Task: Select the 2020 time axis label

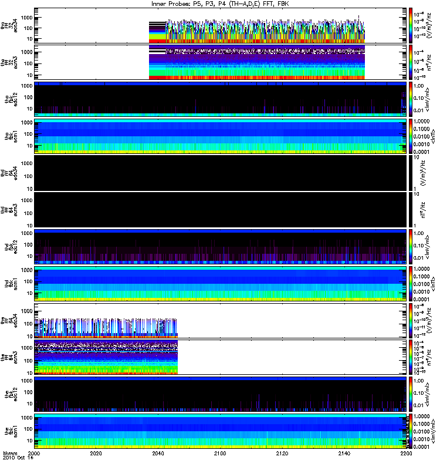Action: (x=96, y=453)
